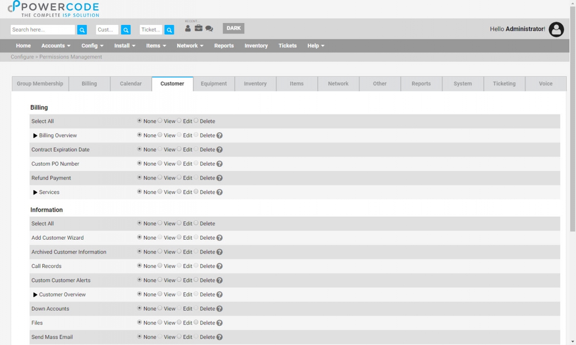Select View for the Billing Select All row
Image resolution: width=576 pixels, height=345 pixels.
159,121
